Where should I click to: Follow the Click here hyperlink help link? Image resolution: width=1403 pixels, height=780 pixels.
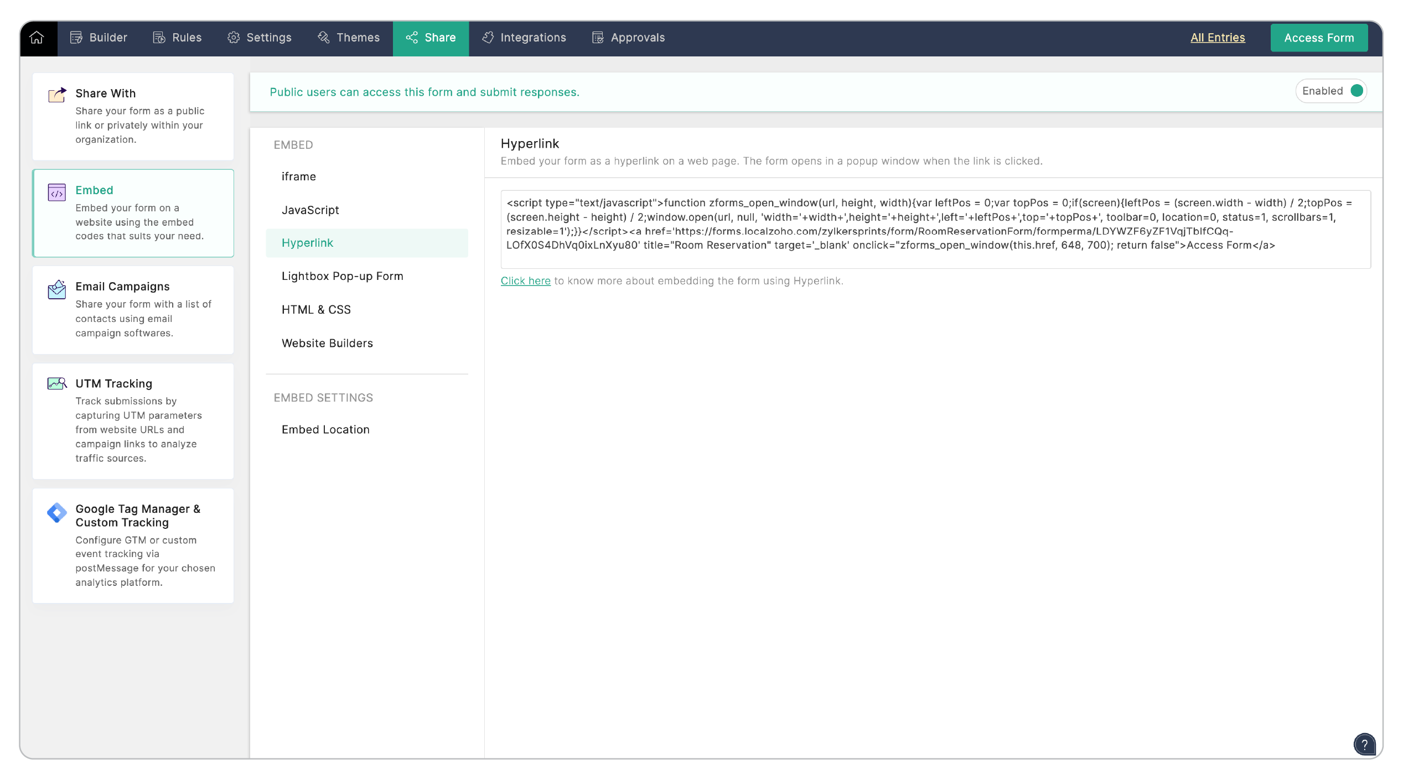click(x=525, y=281)
